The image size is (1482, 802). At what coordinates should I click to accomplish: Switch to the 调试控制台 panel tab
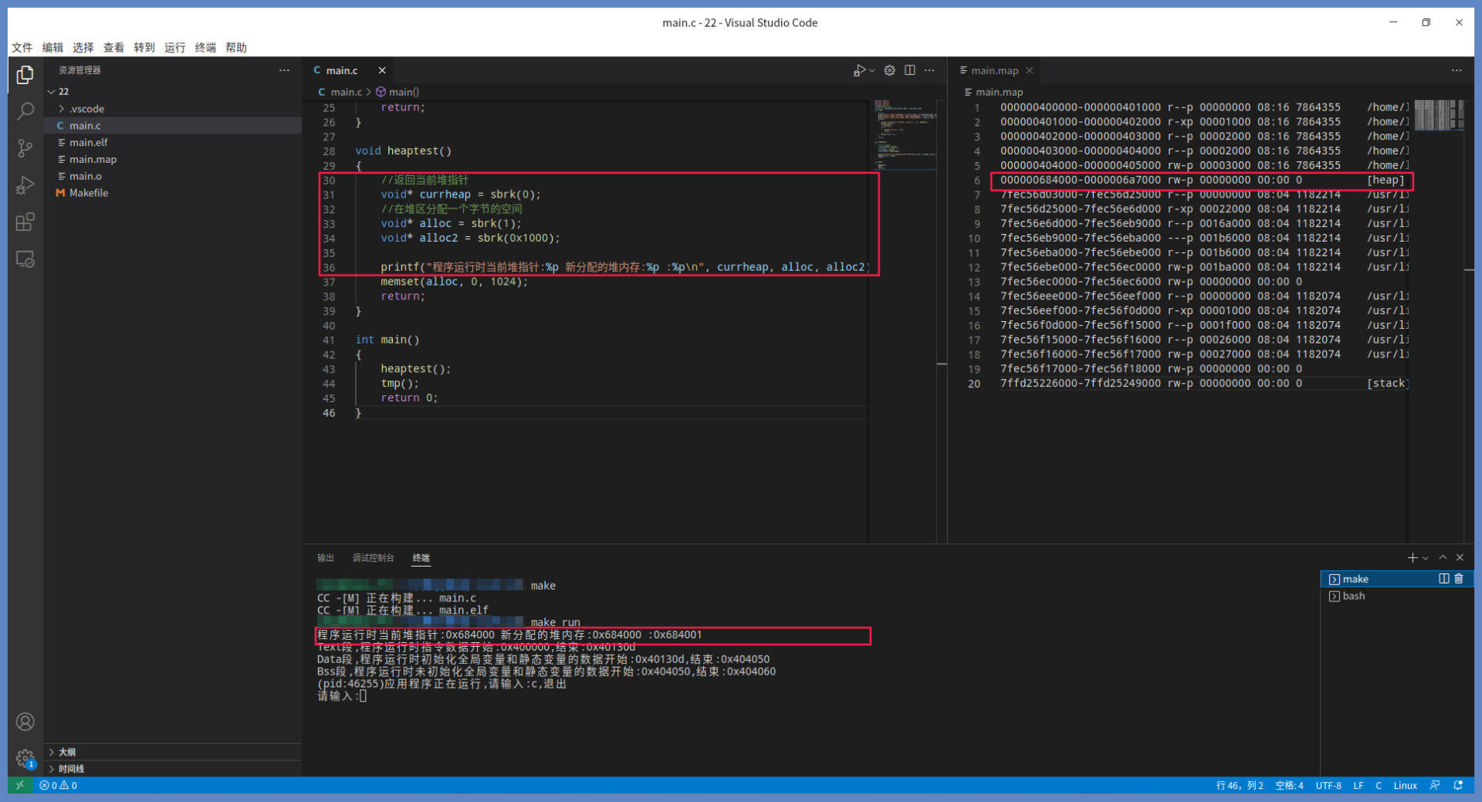tap(373, 558)
